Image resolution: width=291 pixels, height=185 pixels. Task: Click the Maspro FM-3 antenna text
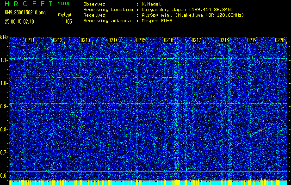pyautogui.click(x=157, y=21)
